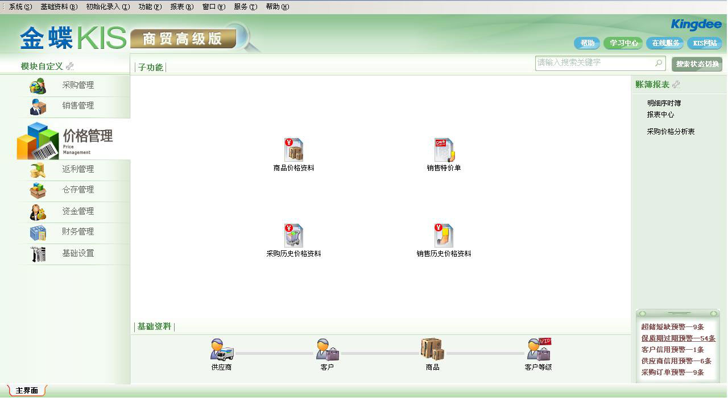Open the 销售管理 module icon
This screenshot has height=398, width=728.
[x=38, y=106]
